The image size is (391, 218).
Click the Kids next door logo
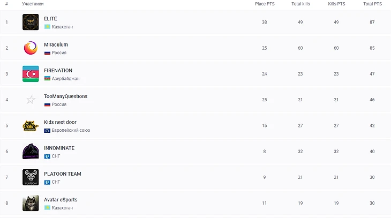tap(31, 126)
